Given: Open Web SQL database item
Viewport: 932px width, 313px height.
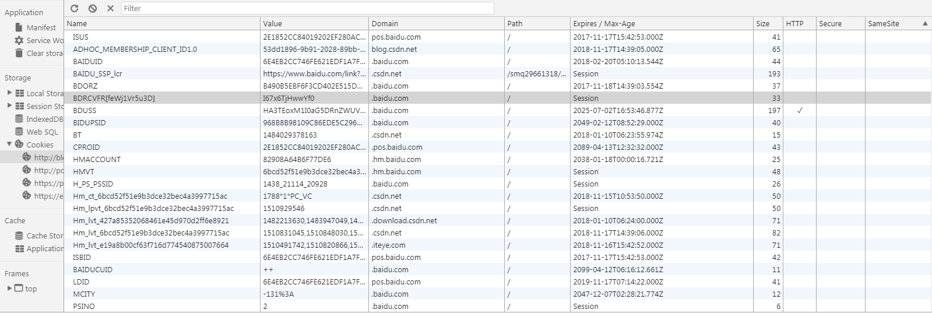Looking at the screenshot, I should 42,132.
